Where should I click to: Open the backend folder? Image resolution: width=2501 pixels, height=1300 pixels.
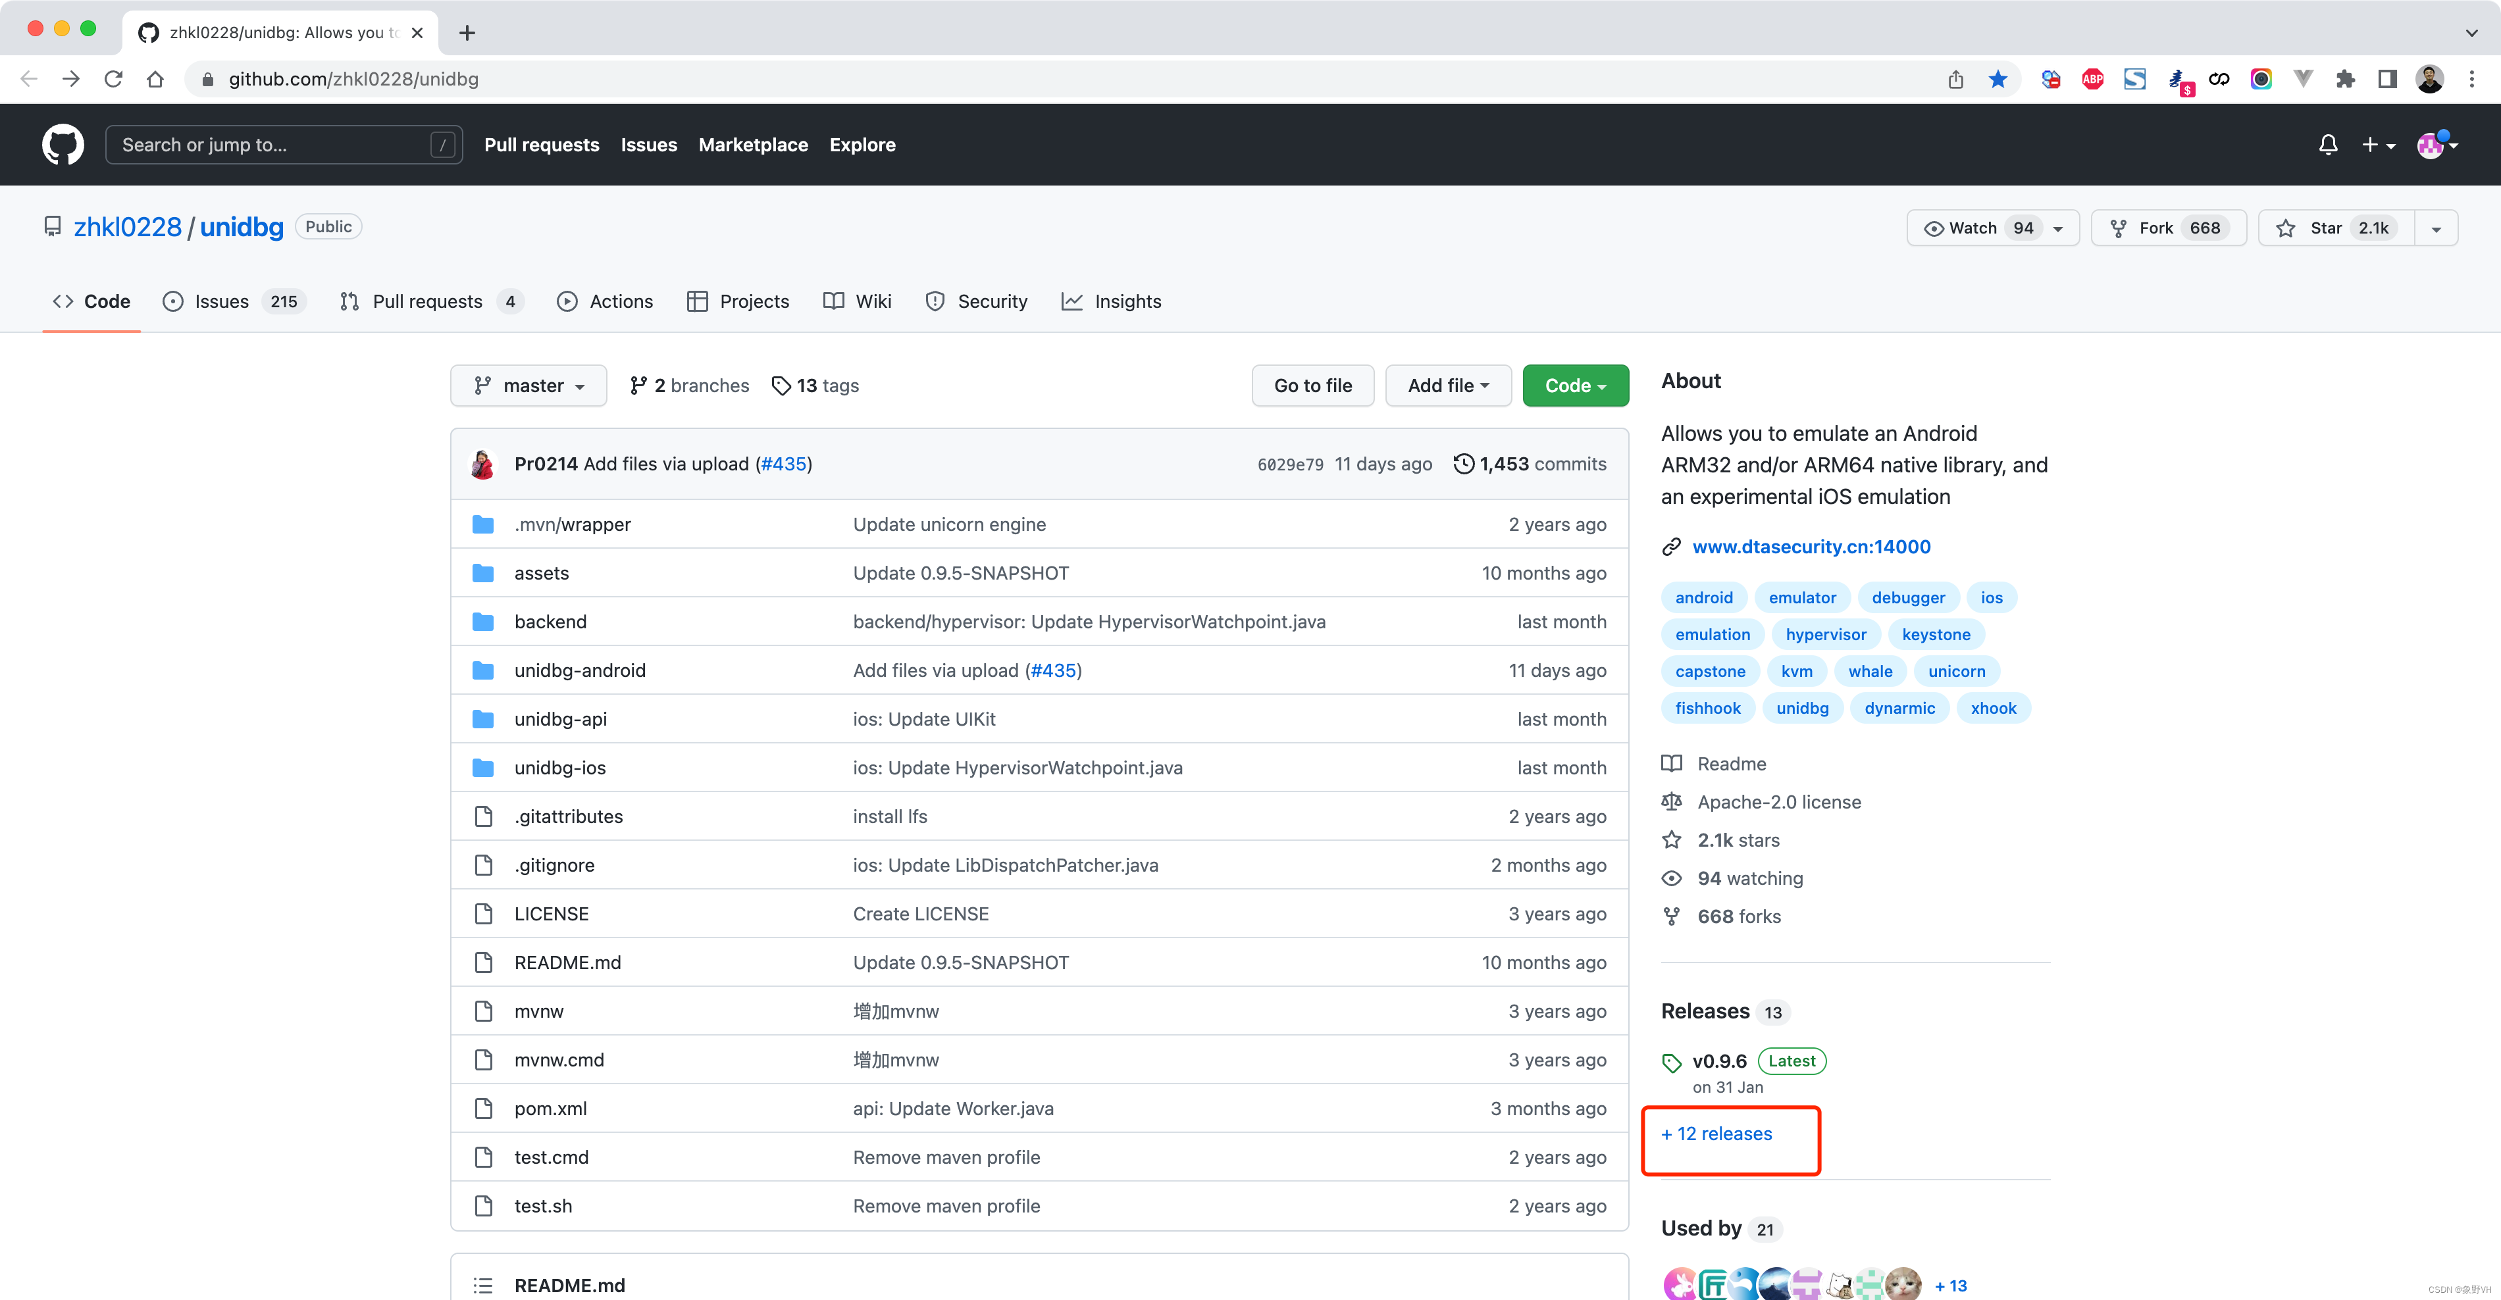pyautogui.click(x=550, y=621)
